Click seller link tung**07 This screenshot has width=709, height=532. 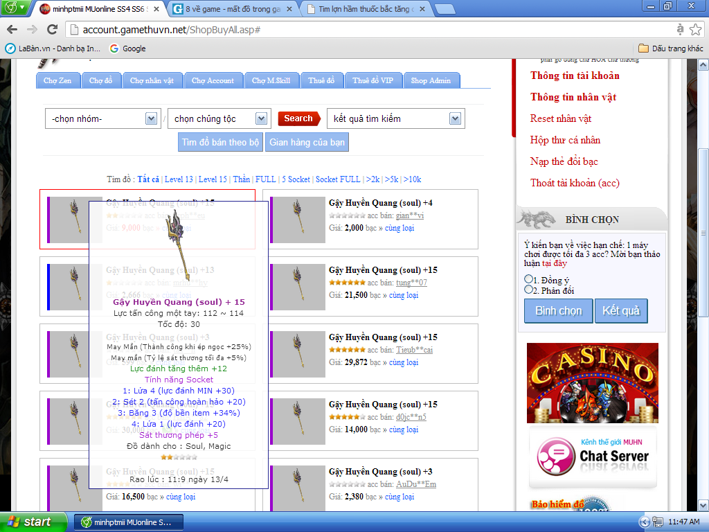[411, 283]
